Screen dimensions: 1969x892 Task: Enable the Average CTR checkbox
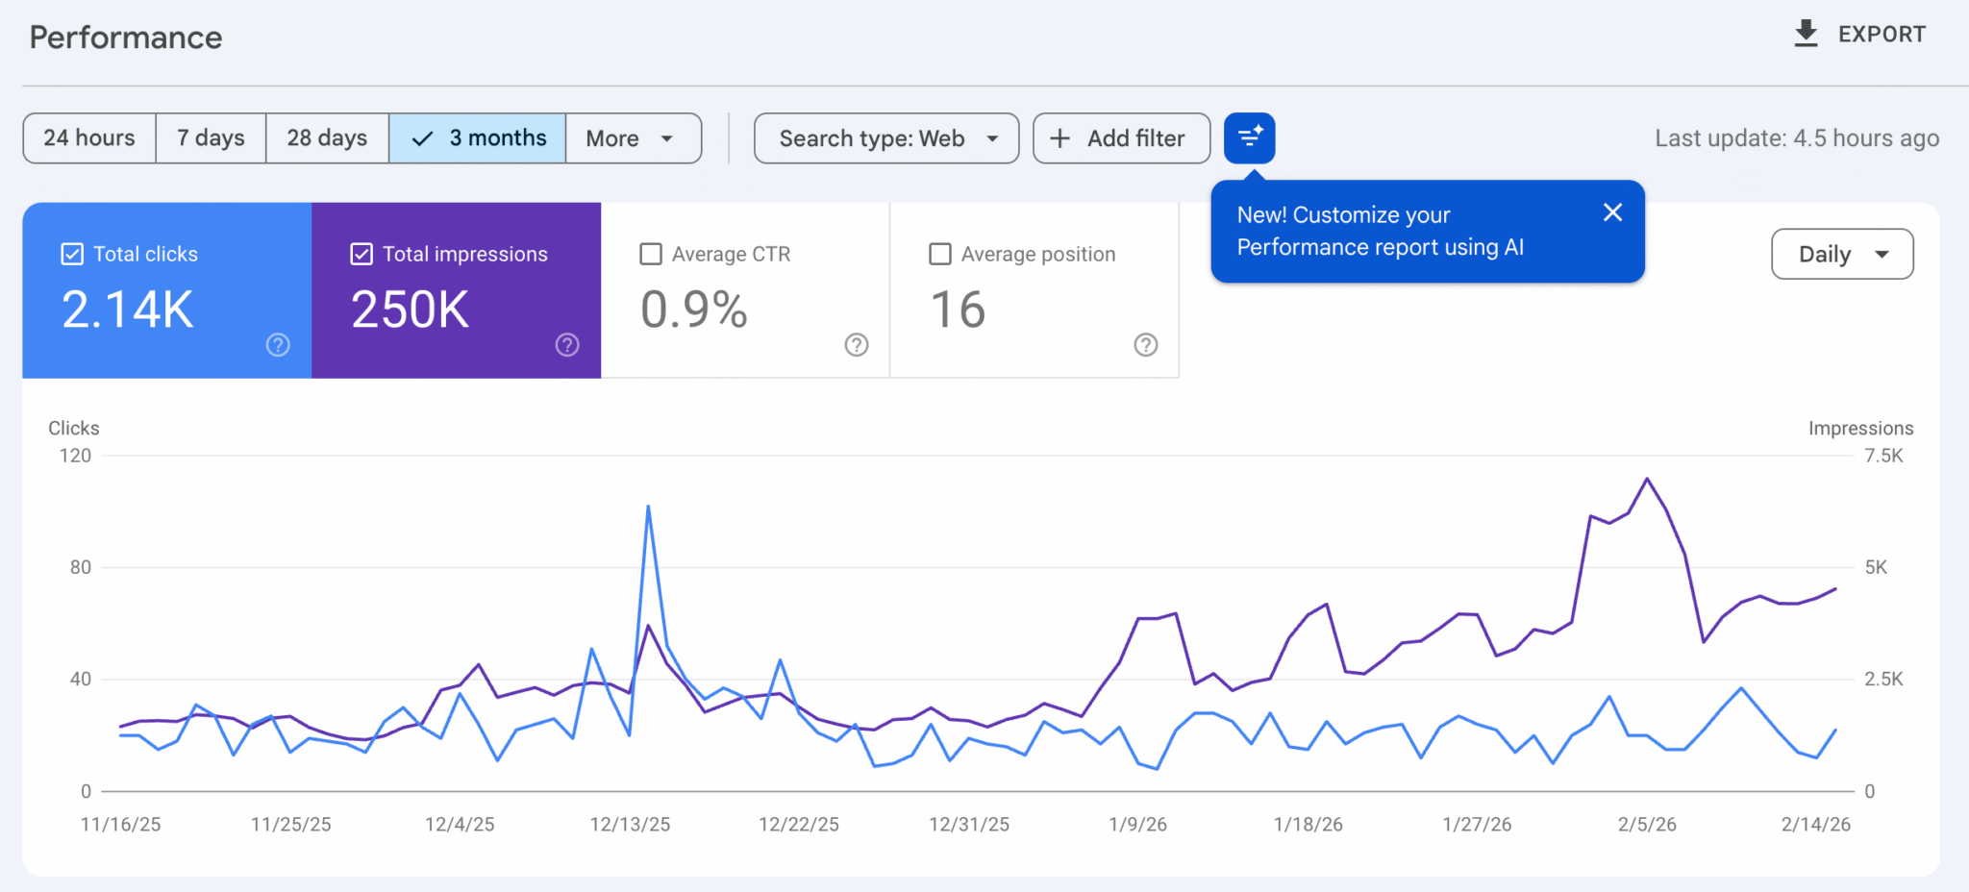(651, 253)
